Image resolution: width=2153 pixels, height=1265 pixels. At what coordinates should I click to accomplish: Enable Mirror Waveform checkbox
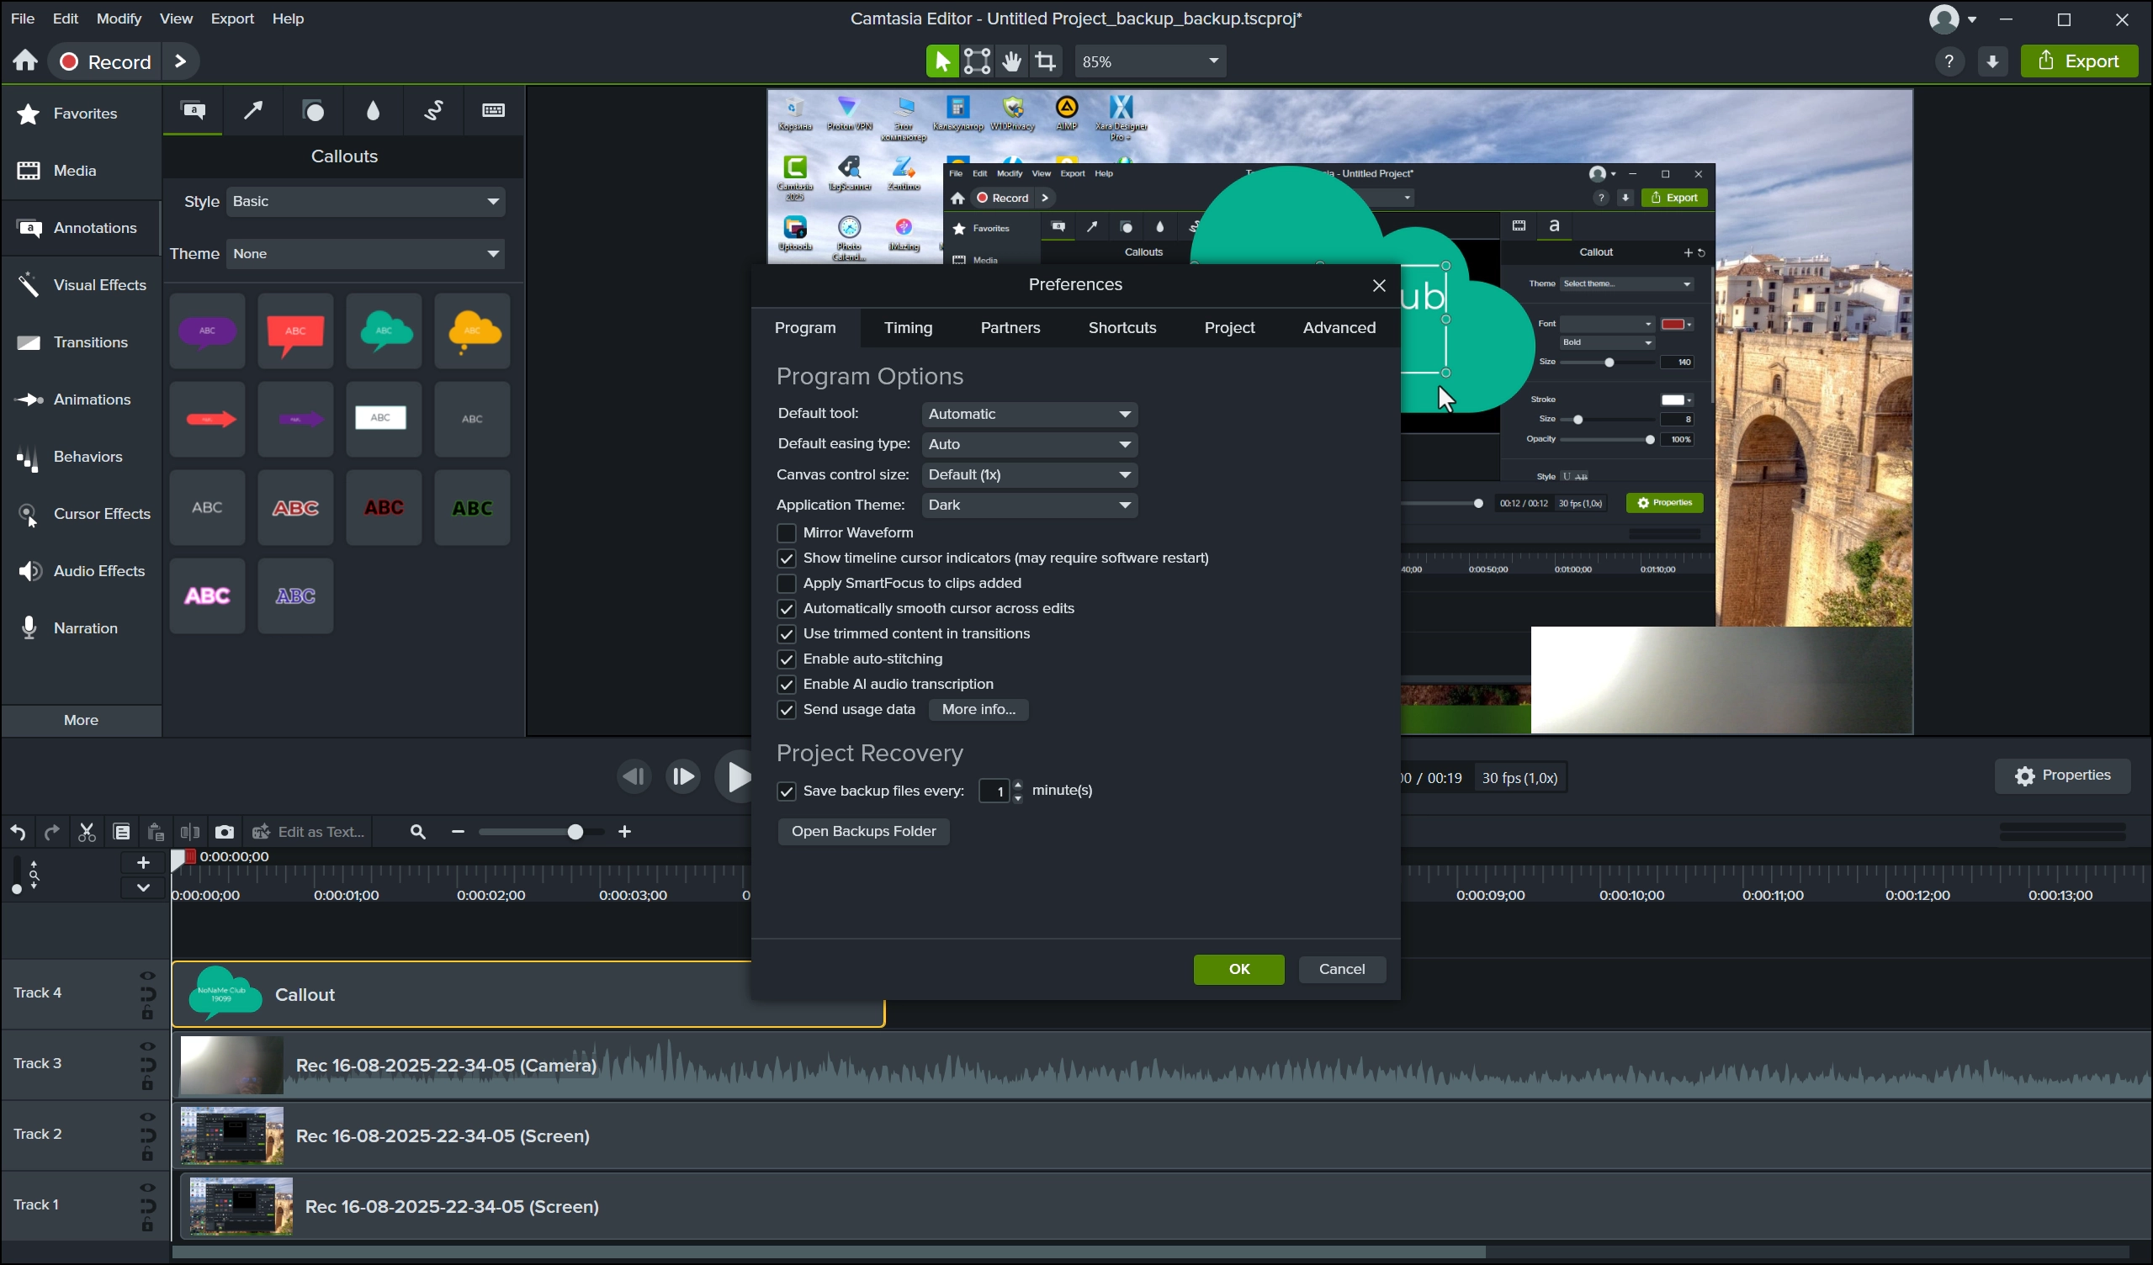pyautogui.click(x=786, y=533)
